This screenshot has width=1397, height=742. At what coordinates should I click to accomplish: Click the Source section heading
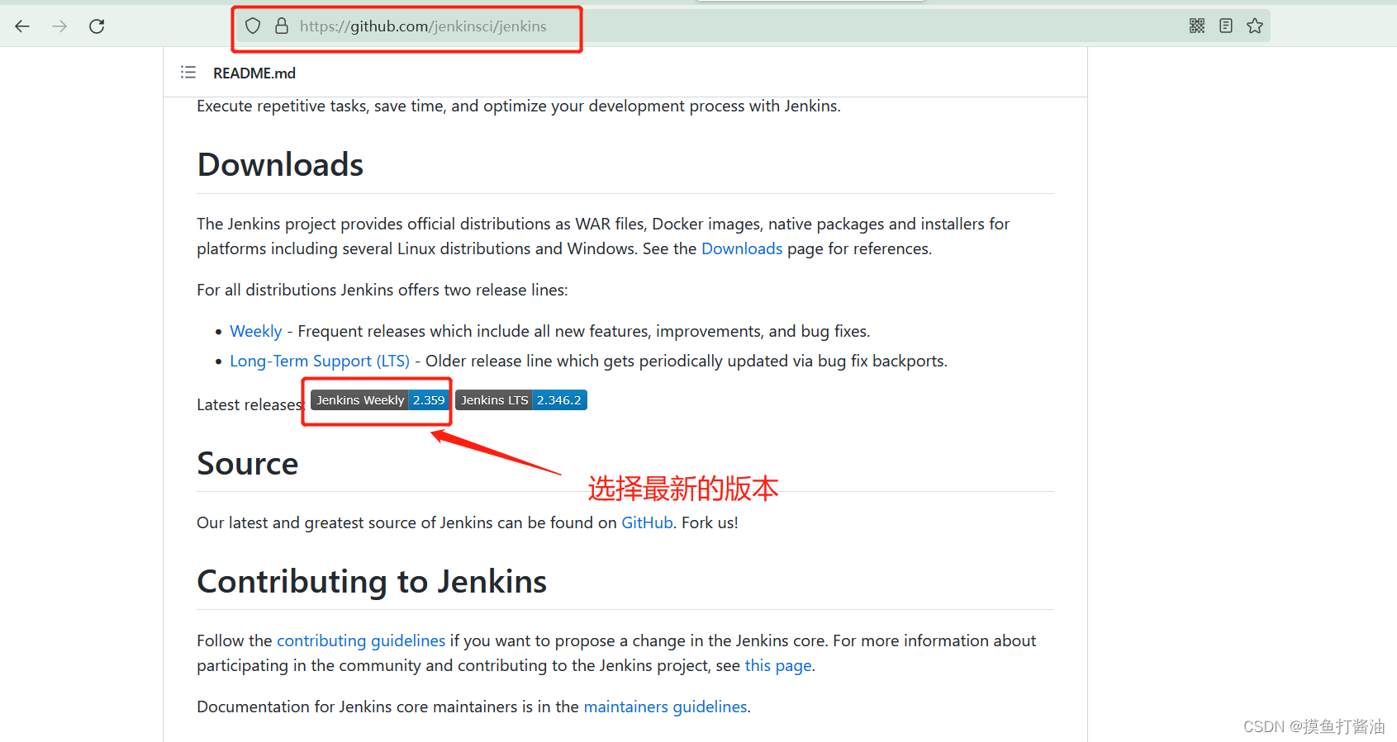click(248, 463)
